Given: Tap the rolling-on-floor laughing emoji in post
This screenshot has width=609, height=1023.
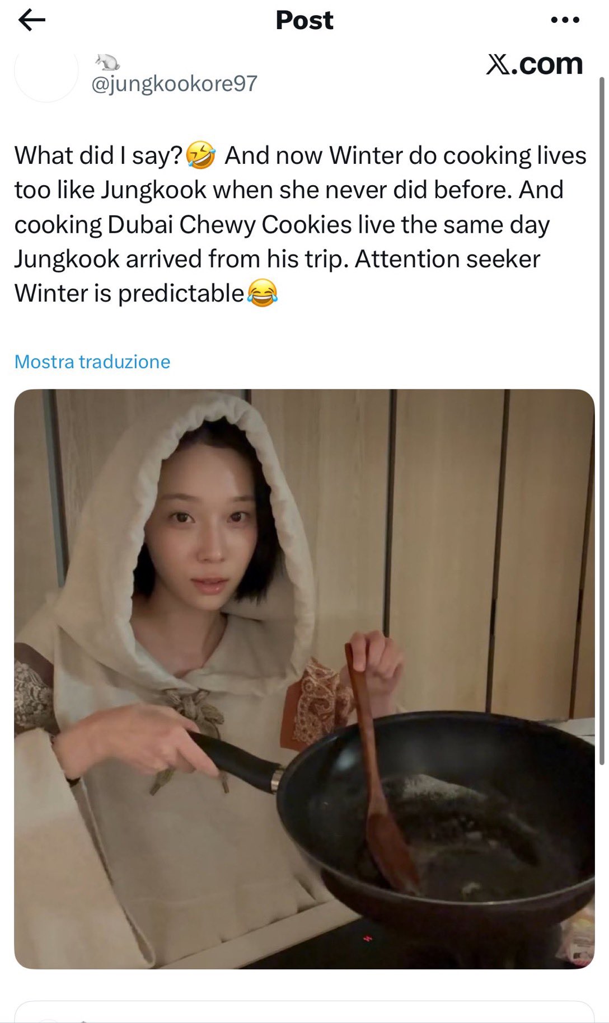Looking at the screenshot, I should 200,155.
